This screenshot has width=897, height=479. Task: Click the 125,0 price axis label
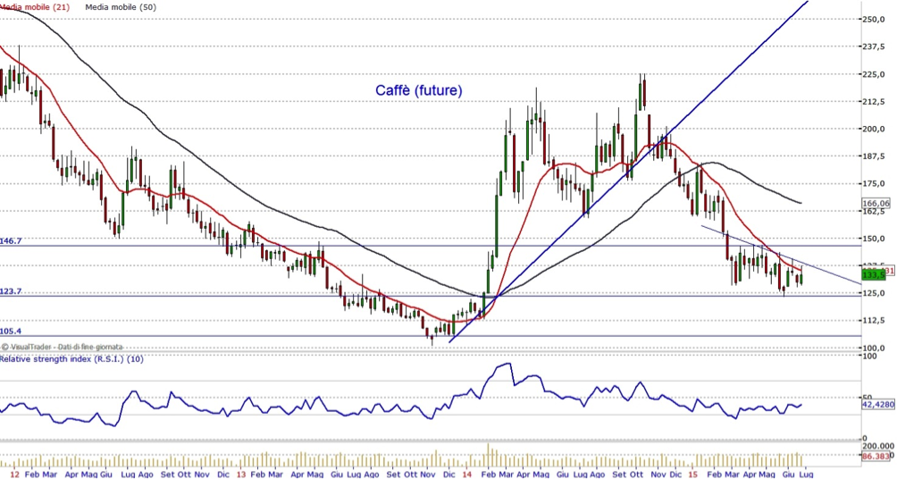coord(873,293)
